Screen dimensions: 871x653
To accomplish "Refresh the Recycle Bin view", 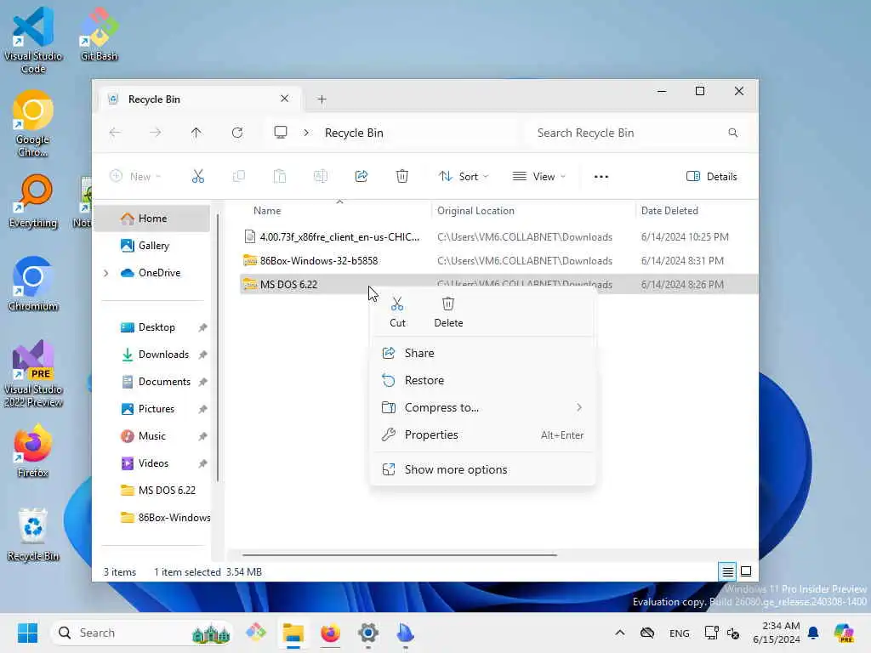I will (x=237, y=133).
